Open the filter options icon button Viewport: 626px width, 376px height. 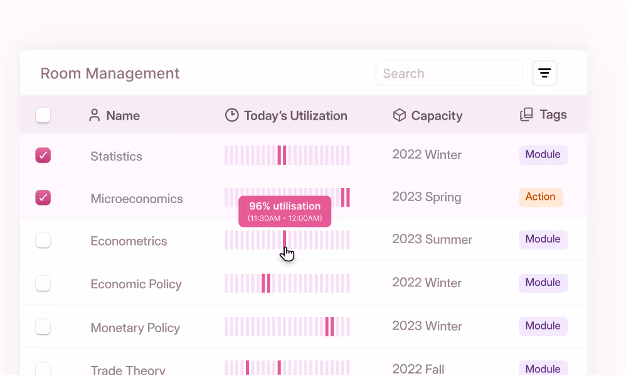coord(544,73)
